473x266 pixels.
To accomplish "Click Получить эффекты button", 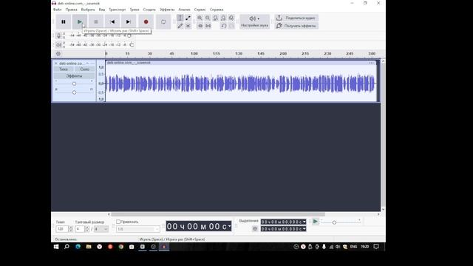I will (296, 26).
